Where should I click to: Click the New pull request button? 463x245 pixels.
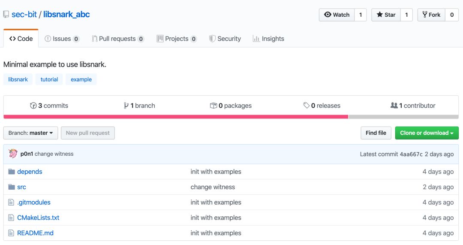(x=88, y=133)
